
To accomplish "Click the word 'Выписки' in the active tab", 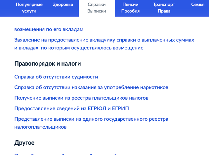I will coord(97,11).
